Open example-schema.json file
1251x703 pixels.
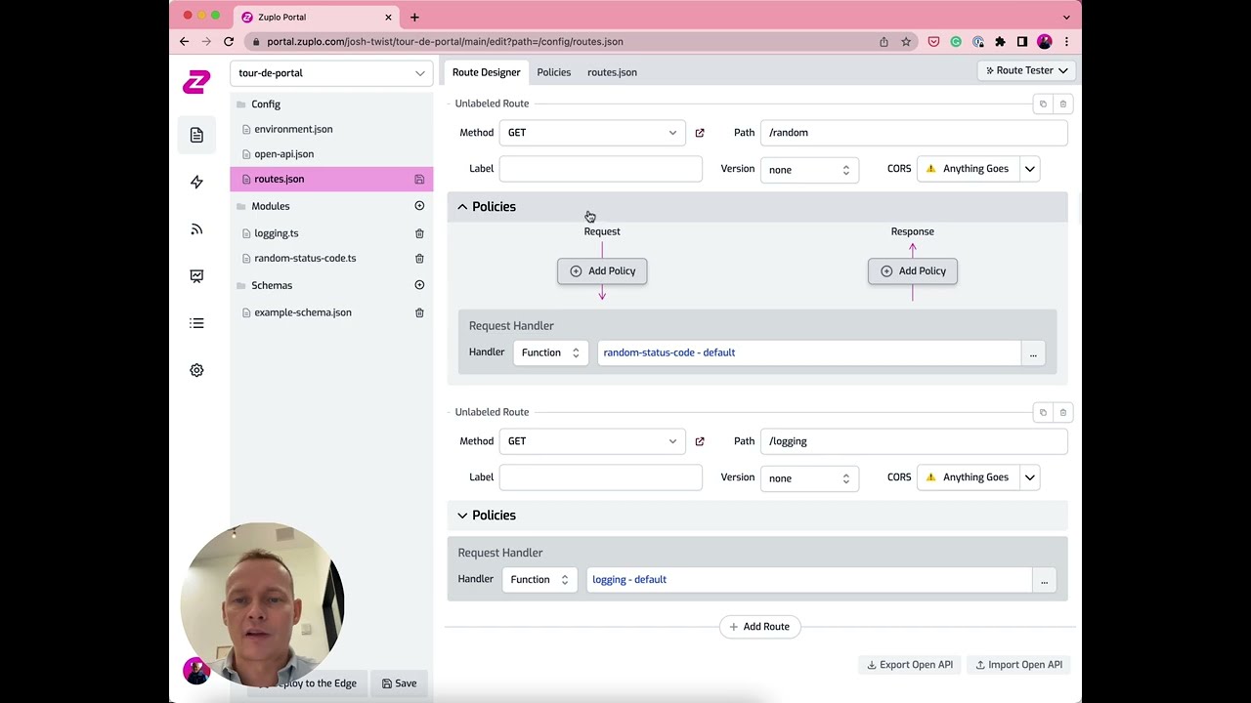coord(303,312)
